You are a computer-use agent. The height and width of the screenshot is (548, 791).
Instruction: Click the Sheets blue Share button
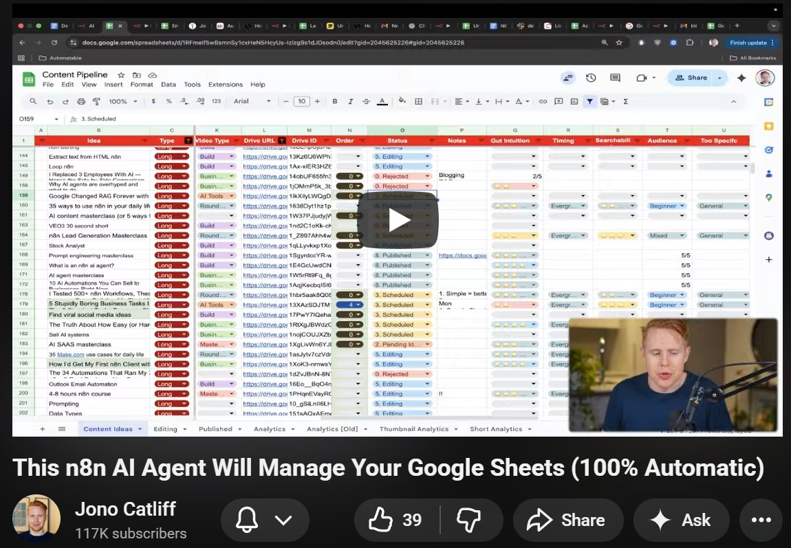click(692, 78)
